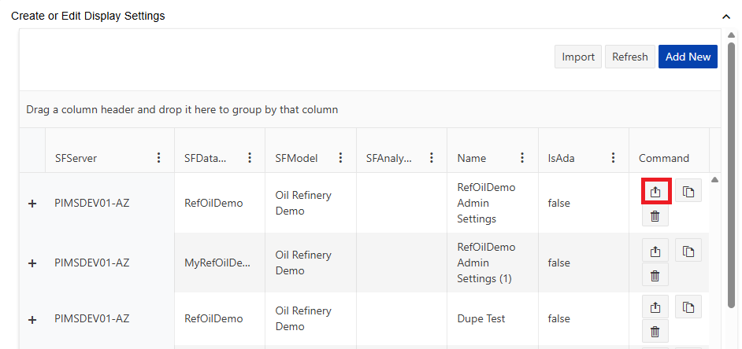The image size is (742, 349).
Task: Expand the Dupe Test row details
Action: 32,319
